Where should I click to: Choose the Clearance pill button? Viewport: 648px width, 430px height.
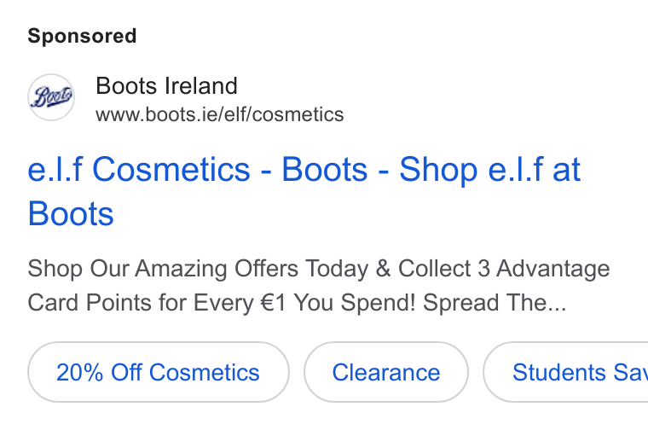tap(386, 372)
